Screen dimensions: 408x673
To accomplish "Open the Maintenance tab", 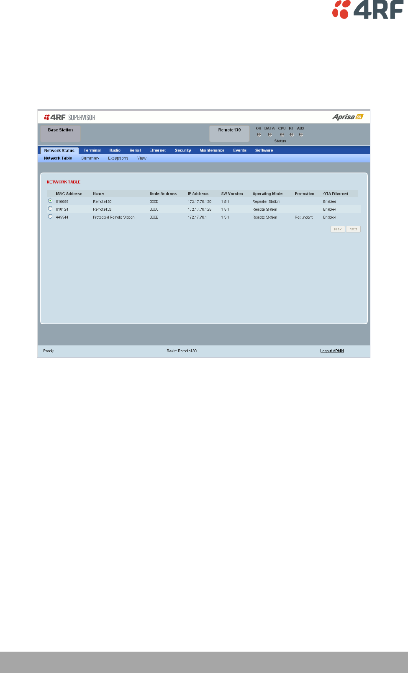I will 212,150.
